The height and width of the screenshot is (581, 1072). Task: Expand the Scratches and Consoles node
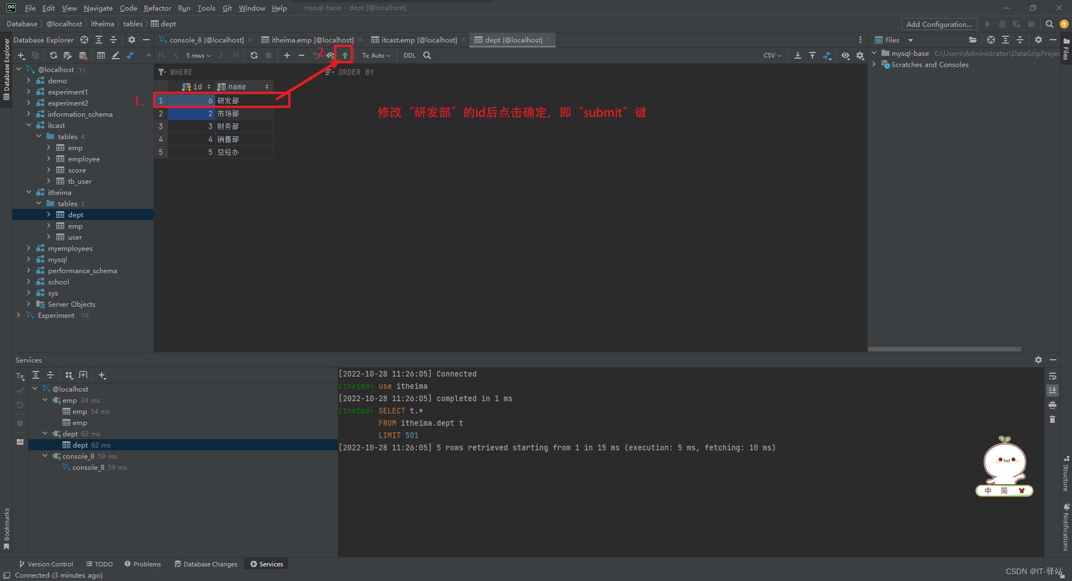pyautogui.click(x=874, y=64)
